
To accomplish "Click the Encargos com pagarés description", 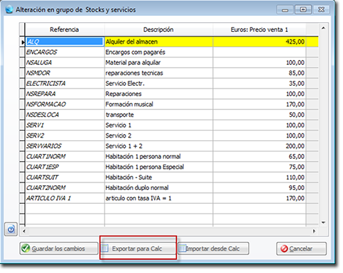I will pyautogui.click(x=158, y=52).
